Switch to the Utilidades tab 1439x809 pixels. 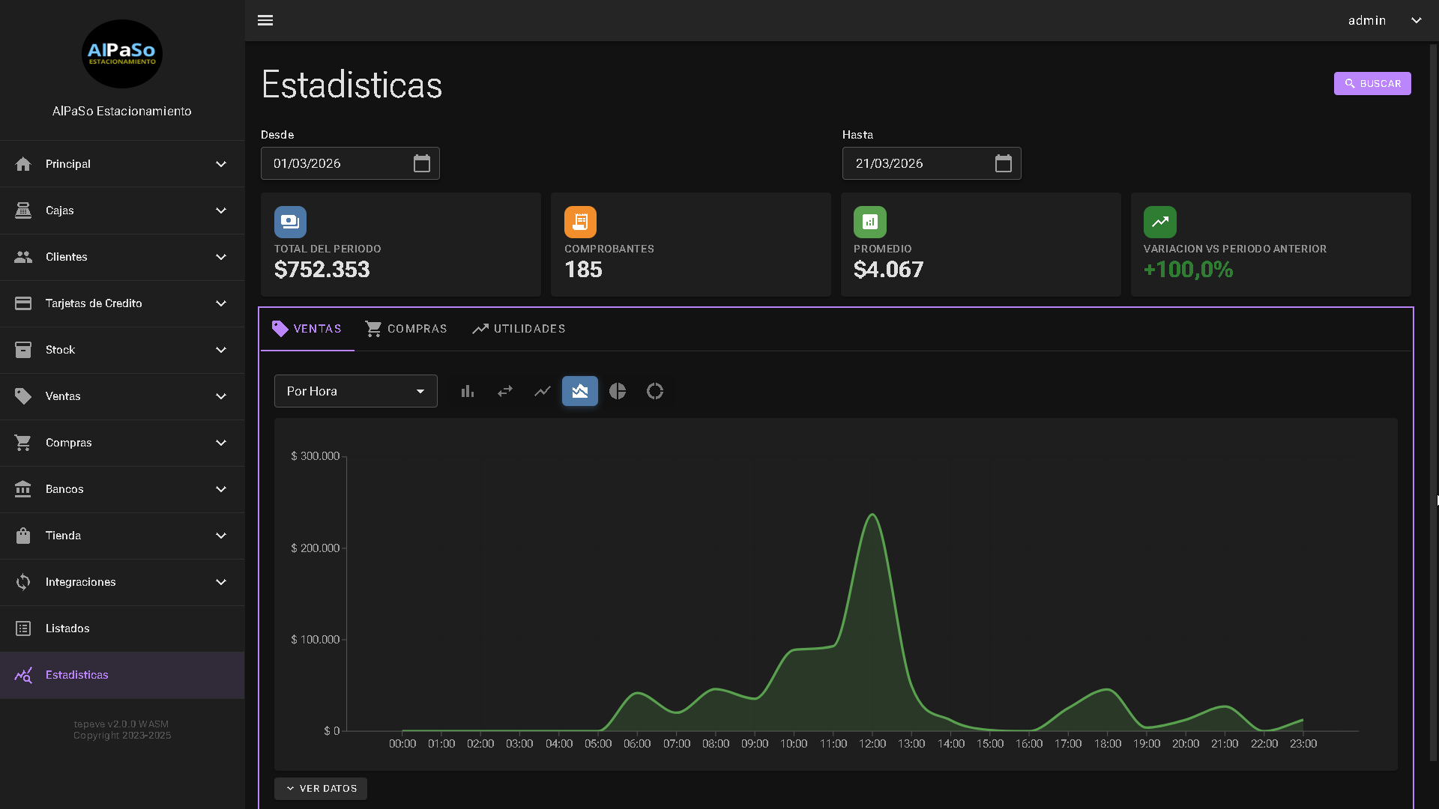(x=519, y=329)
